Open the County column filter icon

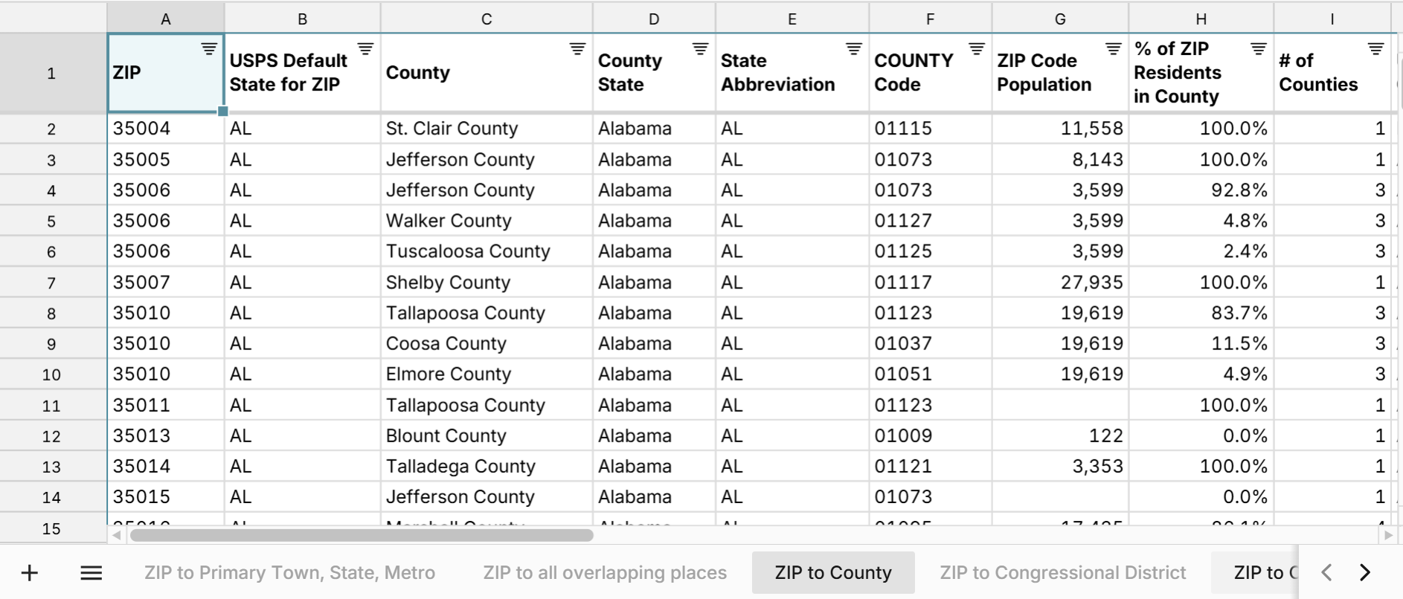(577, 49)
